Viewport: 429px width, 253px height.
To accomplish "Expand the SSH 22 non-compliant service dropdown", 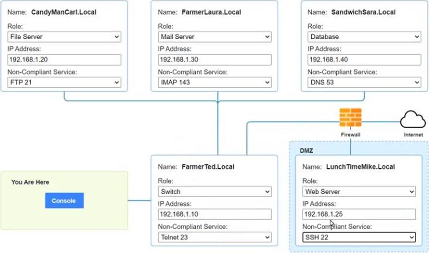I will click(359, 237).
